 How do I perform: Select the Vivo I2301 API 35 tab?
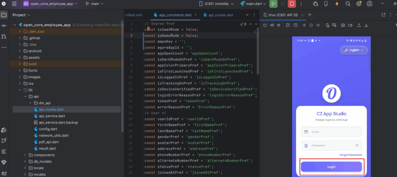pyautogui.click(x=283, y=15)
